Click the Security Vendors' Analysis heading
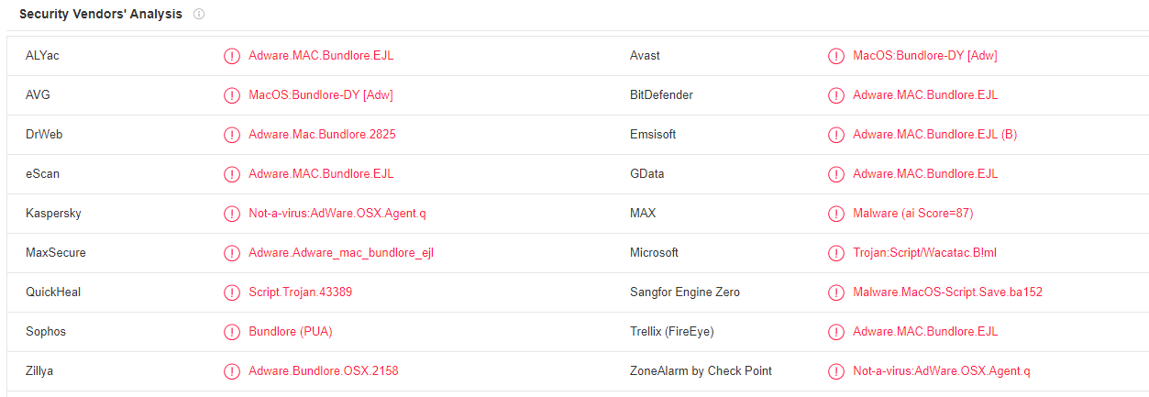The image size is (1149, 397). coord(101,15)
